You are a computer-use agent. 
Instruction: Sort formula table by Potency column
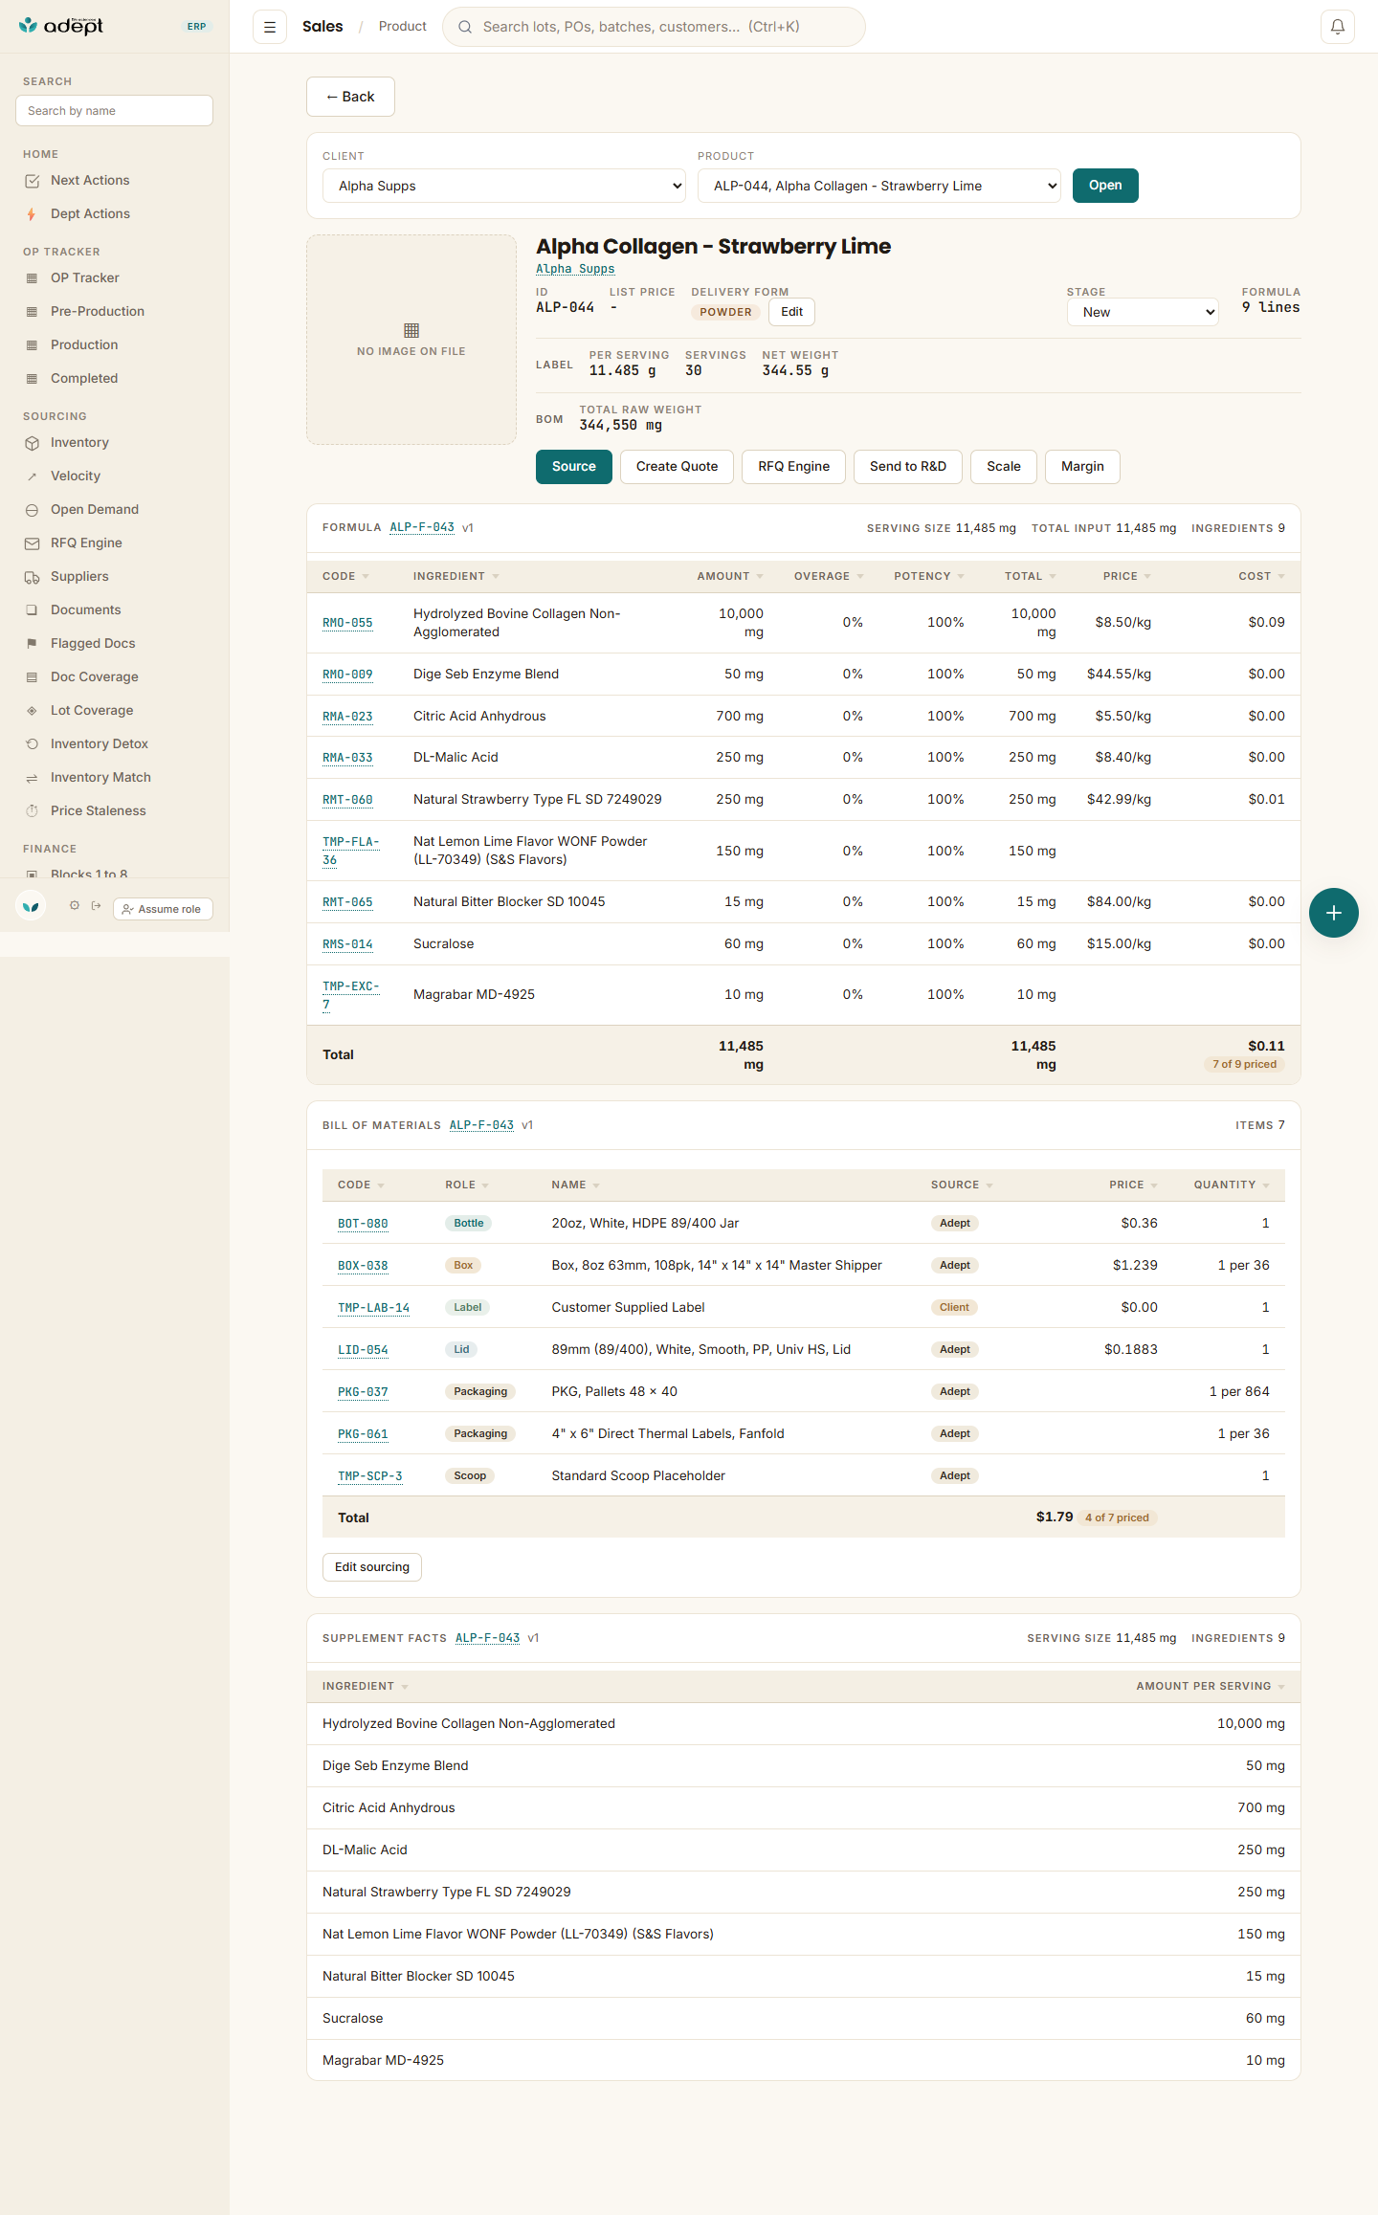point(929,576)
